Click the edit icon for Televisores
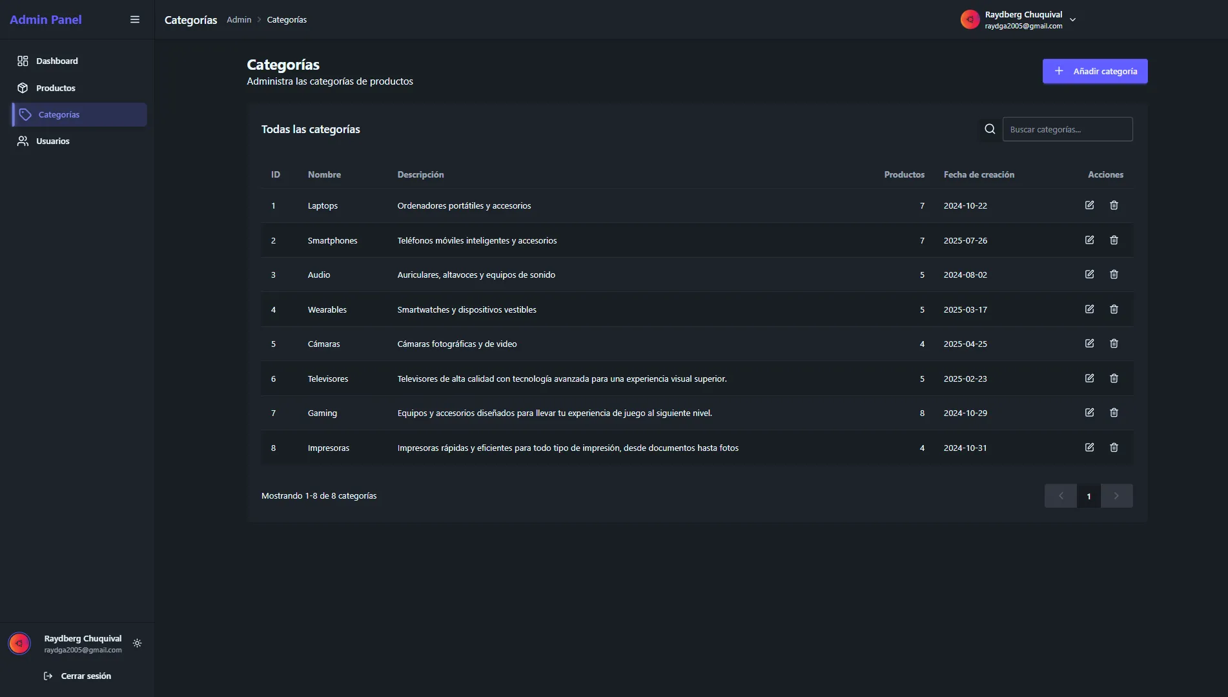 point(1089,379)
